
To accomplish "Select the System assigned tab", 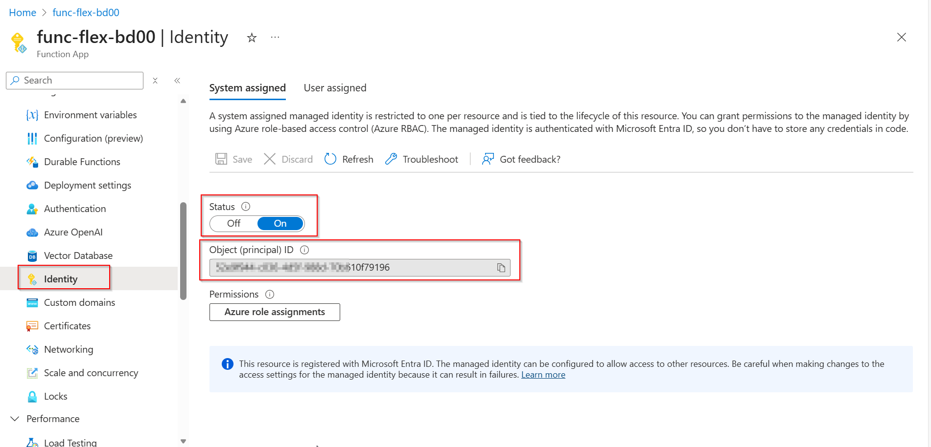I will (248, 88).
